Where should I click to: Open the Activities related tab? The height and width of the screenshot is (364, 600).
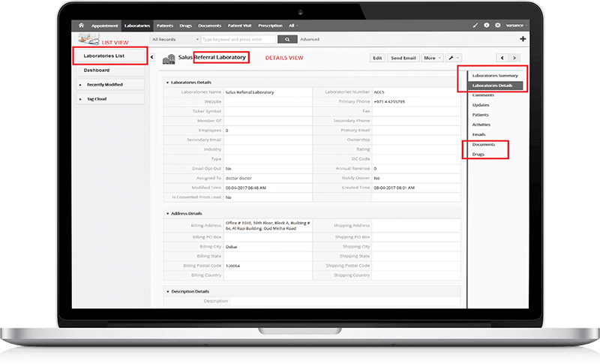481,125
